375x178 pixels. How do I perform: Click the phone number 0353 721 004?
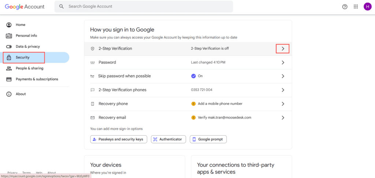point(202,90)
